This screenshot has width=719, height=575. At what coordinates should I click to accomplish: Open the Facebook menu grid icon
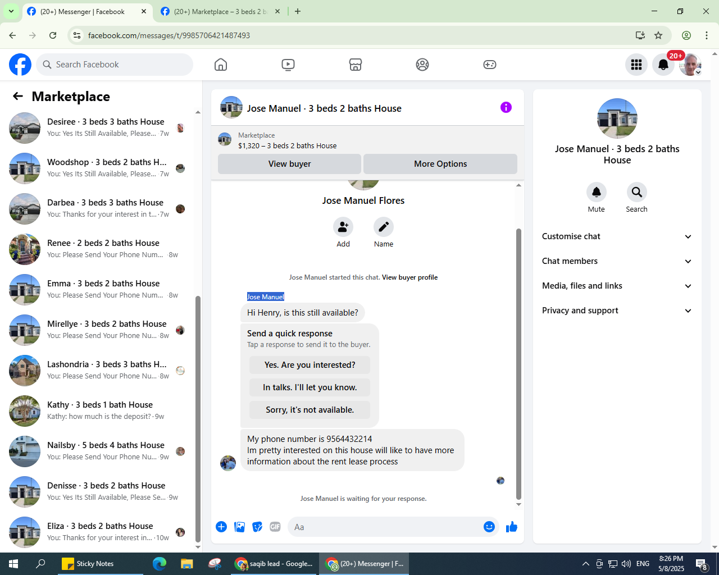[x=636, y=65]
